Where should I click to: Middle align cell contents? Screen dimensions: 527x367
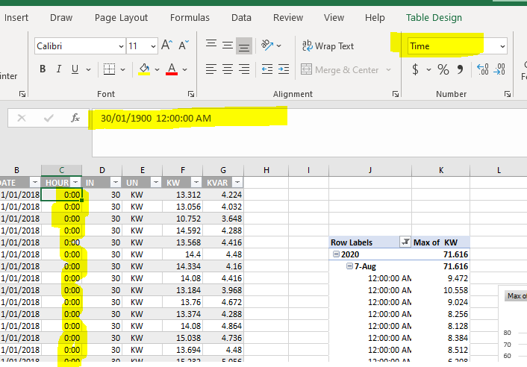coord(228,45)
